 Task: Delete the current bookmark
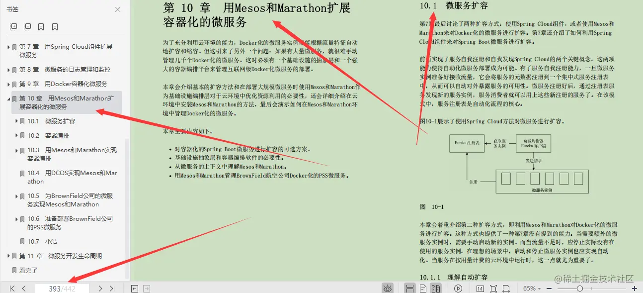click(x=55, y=27)
